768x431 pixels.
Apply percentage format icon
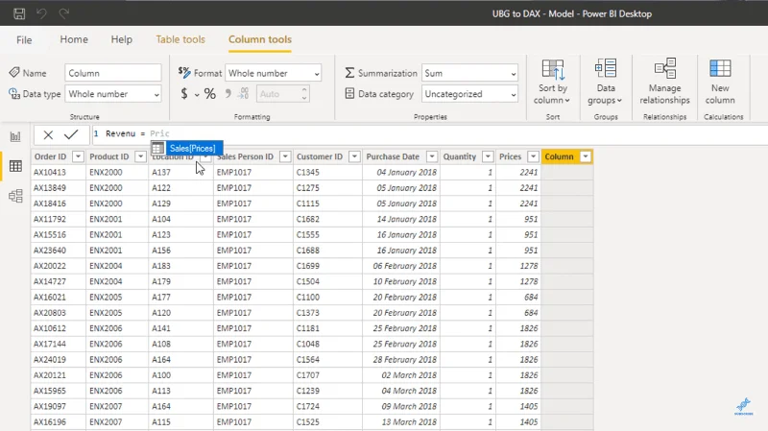click(210, 93)
